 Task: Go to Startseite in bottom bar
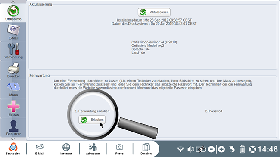click(x=13, y=149)
